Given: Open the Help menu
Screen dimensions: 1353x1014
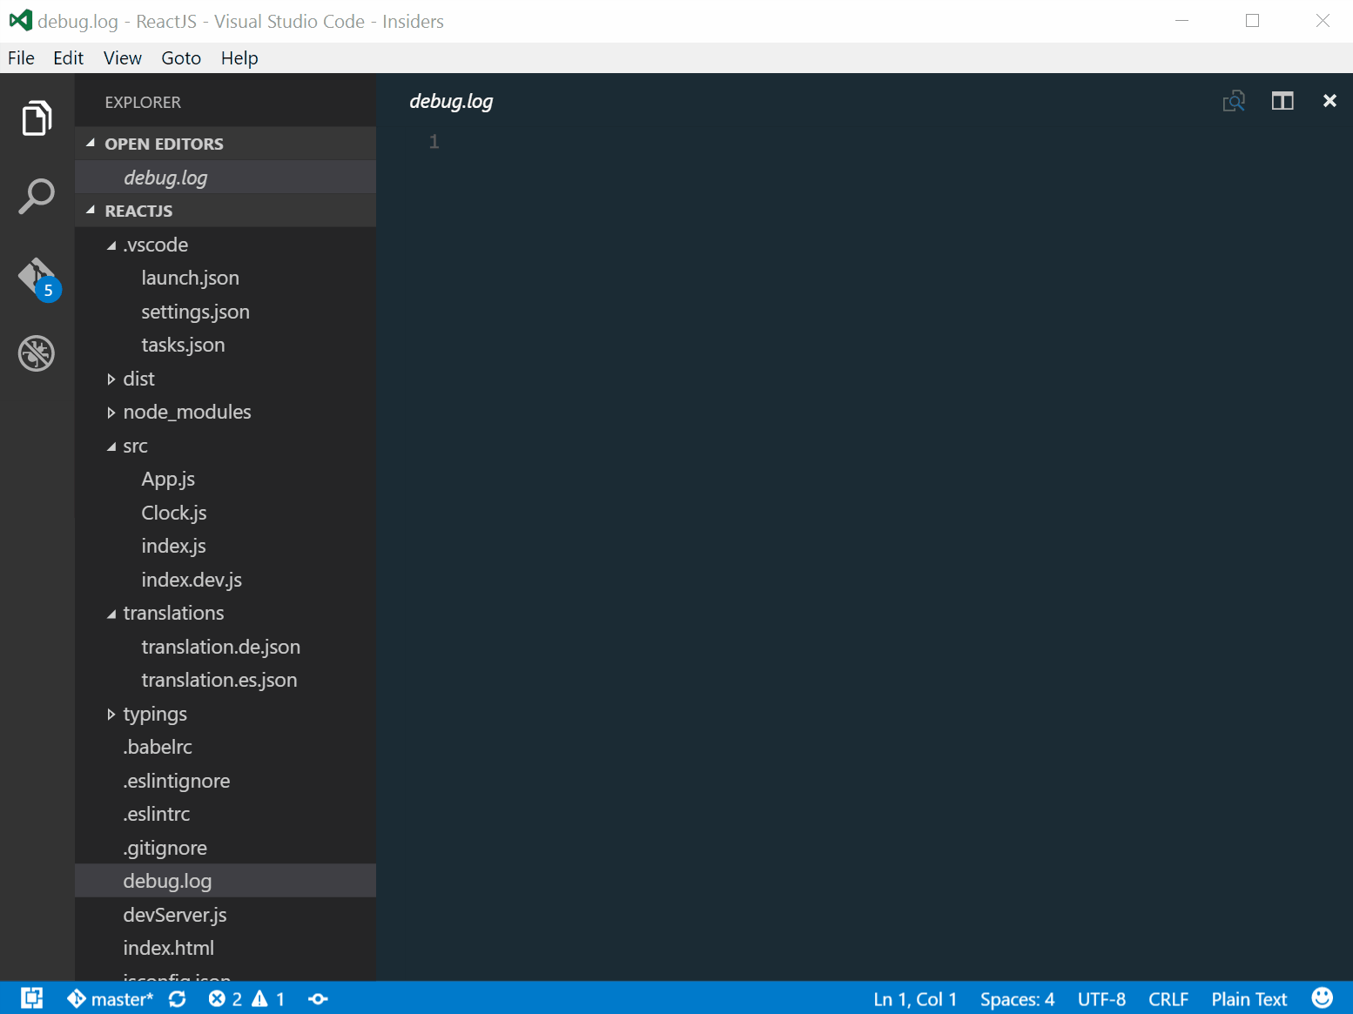Looking at the screenshot, I should (x=239, y=58).
